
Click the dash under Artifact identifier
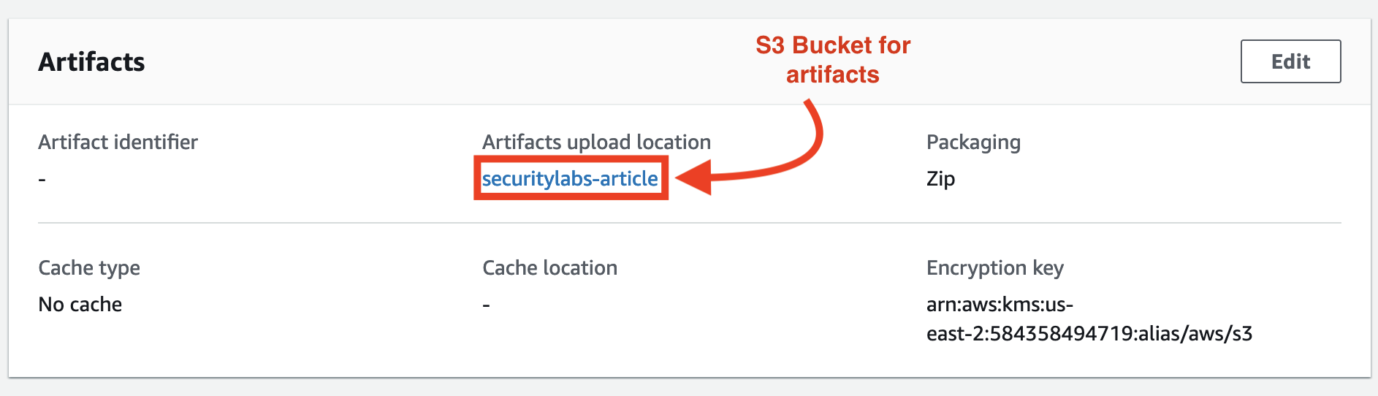(x=42, y=179)
